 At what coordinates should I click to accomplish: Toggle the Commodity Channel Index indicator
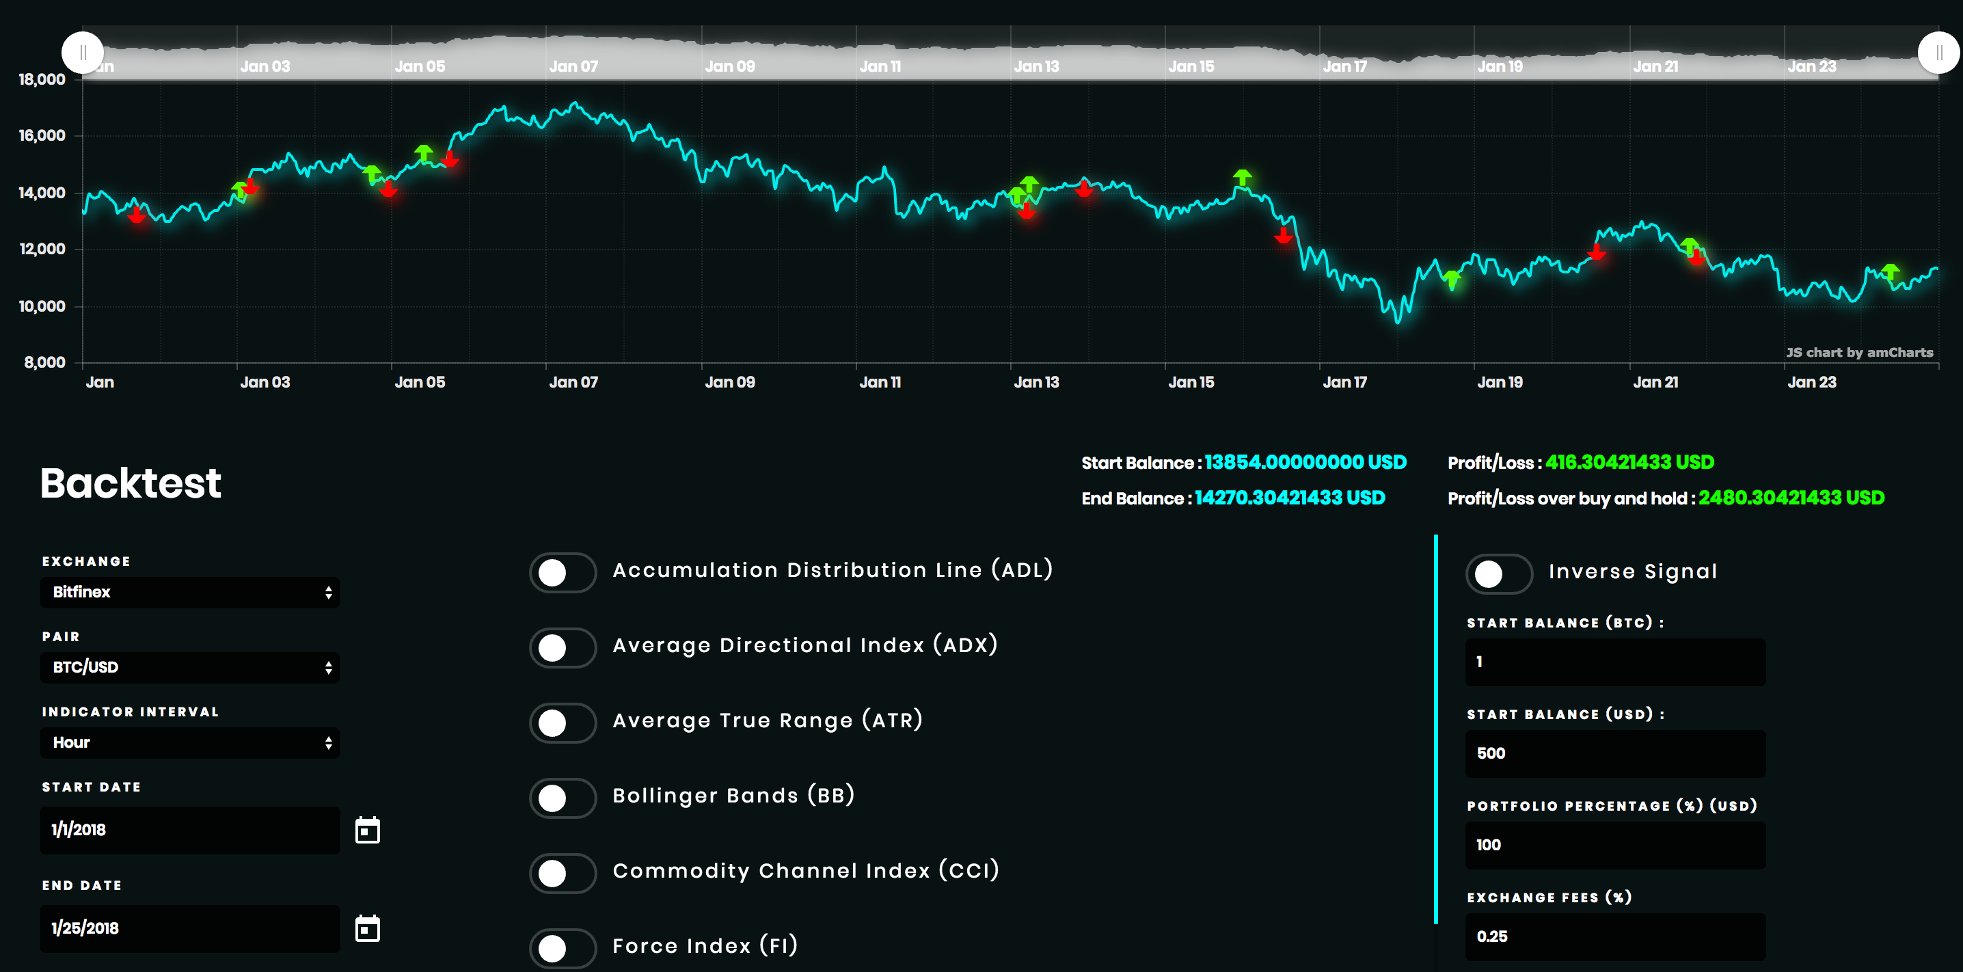[x=563, y=871]
